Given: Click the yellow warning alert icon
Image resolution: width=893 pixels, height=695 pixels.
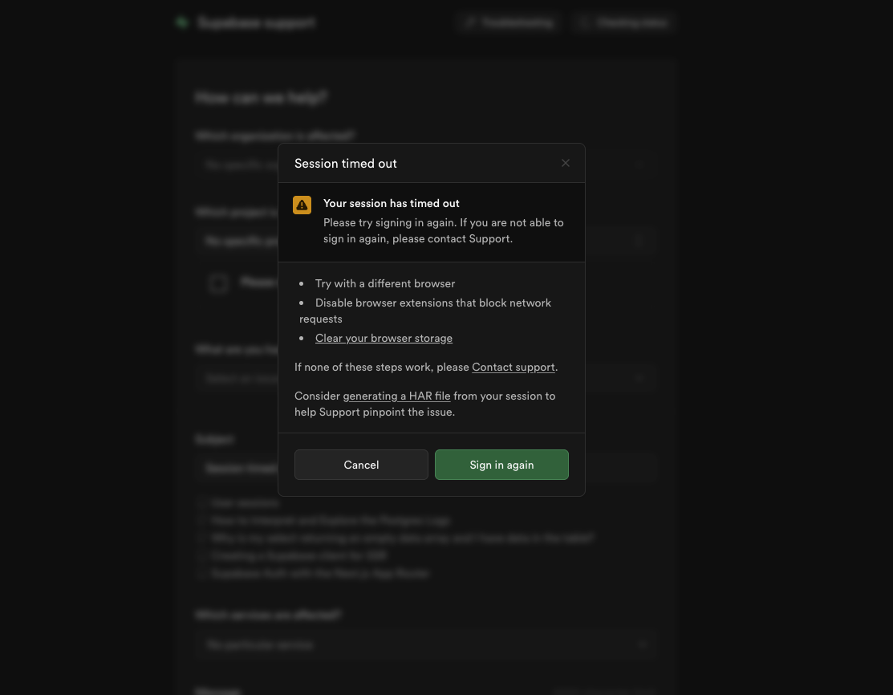Looking at the screenshot, I should click(302, 205).
